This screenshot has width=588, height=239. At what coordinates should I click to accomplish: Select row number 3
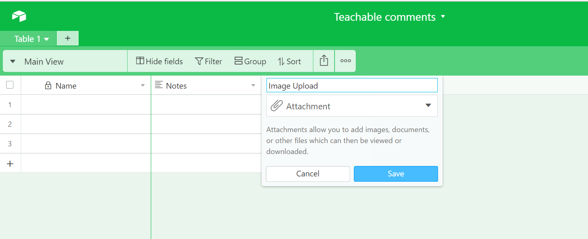click(10, 143)
